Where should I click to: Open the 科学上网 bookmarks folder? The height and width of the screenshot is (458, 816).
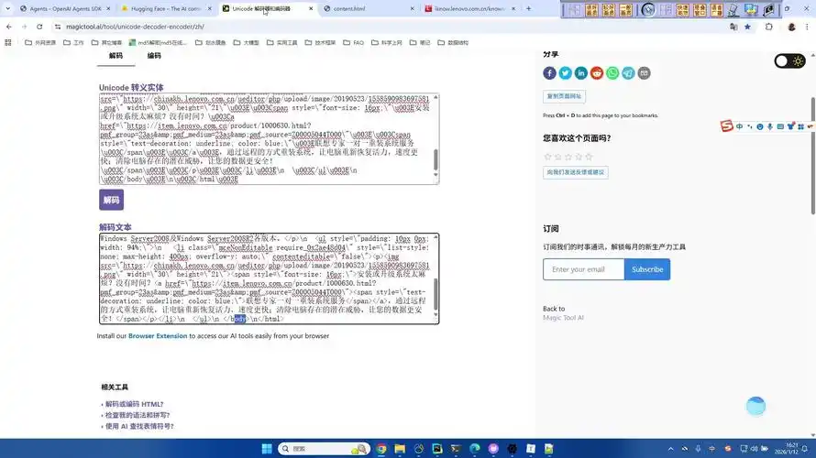click(387, 43)
